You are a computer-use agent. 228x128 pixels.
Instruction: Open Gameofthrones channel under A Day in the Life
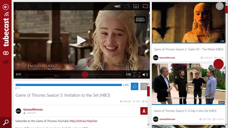click(x=167, y=119)
